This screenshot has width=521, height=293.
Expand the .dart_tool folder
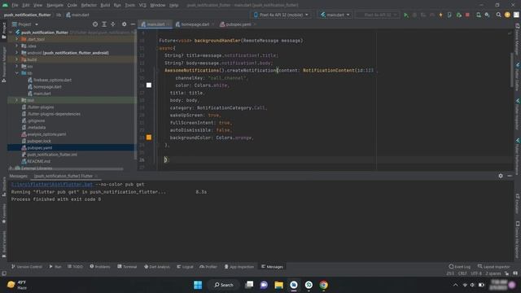tap(16, 39)
